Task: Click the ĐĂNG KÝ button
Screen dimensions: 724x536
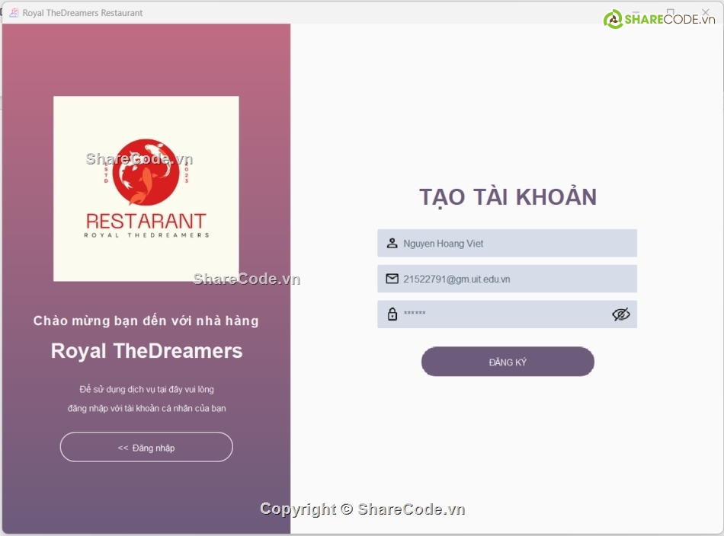Action: pos(508,362)
